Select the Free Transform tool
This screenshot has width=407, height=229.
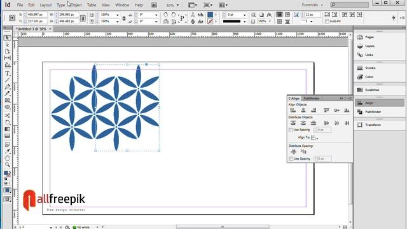point(7,122)
